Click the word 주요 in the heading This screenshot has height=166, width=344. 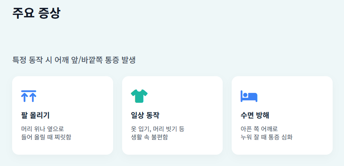click(x=23, y=13)
